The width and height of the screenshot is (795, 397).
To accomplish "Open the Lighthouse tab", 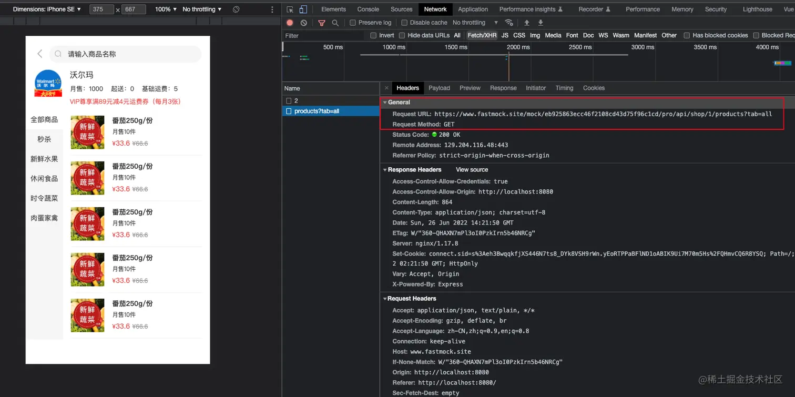I will [758, 9].
